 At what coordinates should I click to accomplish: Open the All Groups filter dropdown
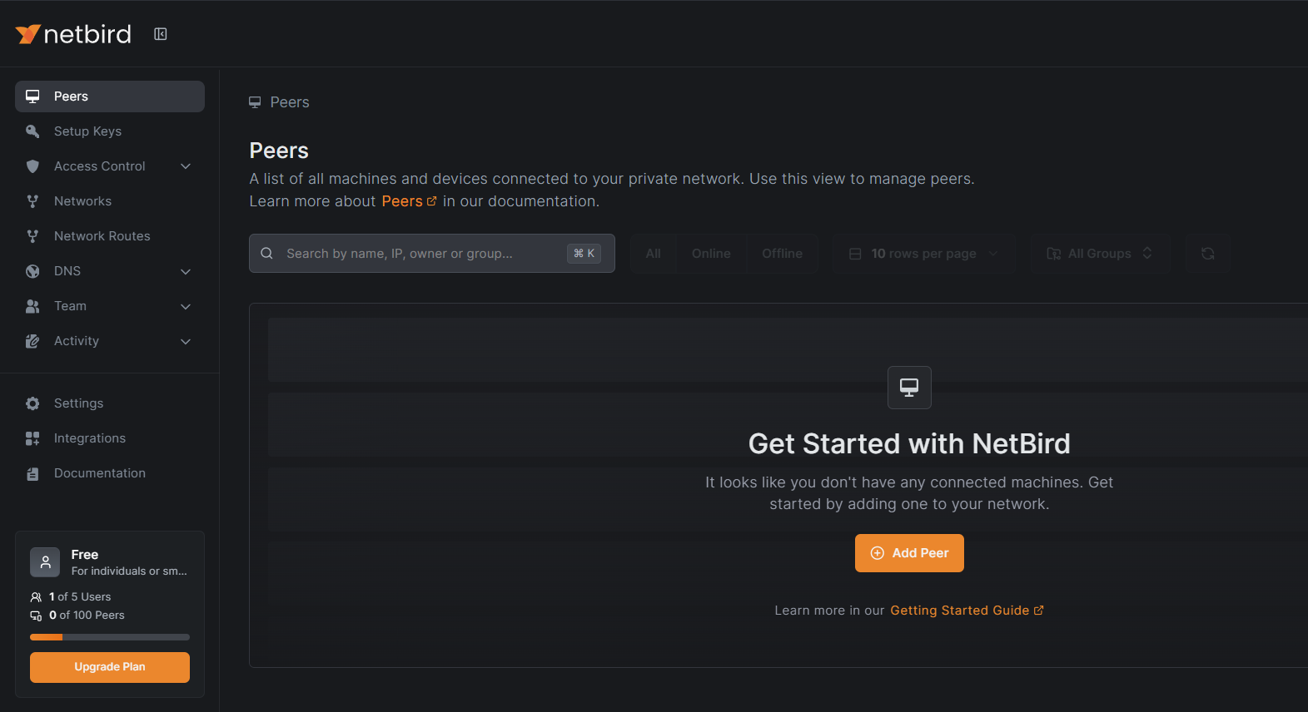(1100, 254)
